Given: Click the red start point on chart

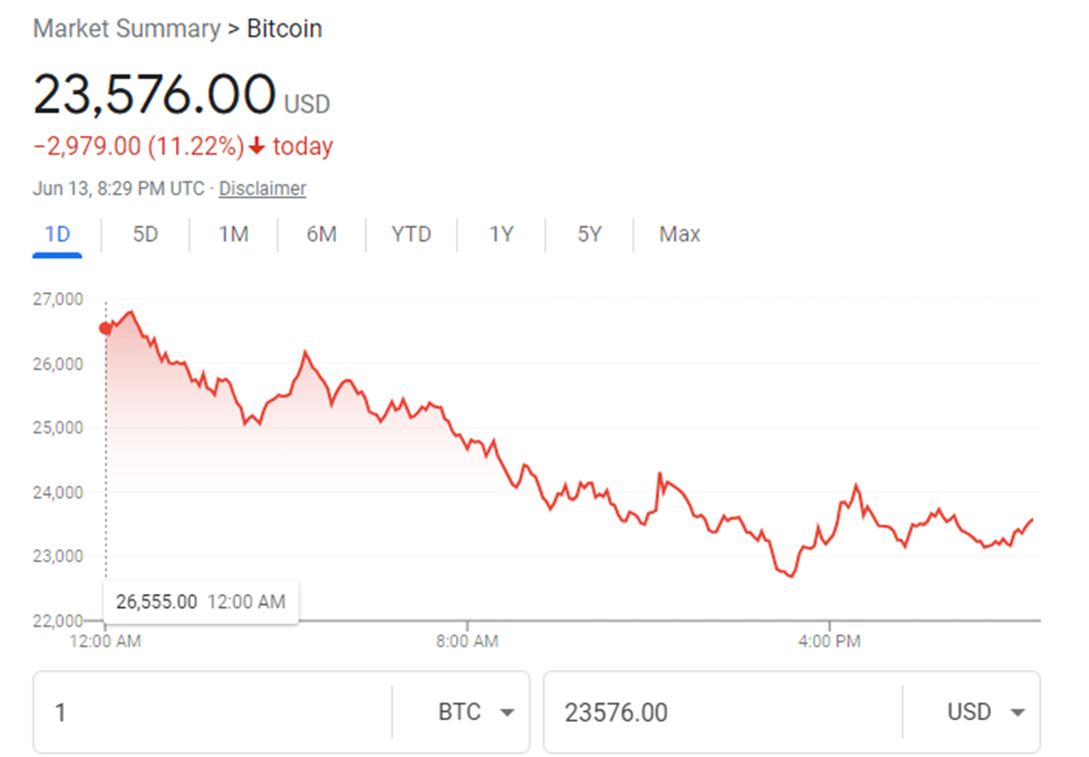Looking at the screenshot, I should [x=106, y=329].
